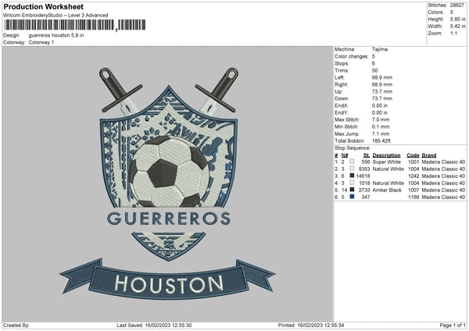Click the 'Right:' extent label
Viewport: 469px width, 331px height.
pos(341,84)
